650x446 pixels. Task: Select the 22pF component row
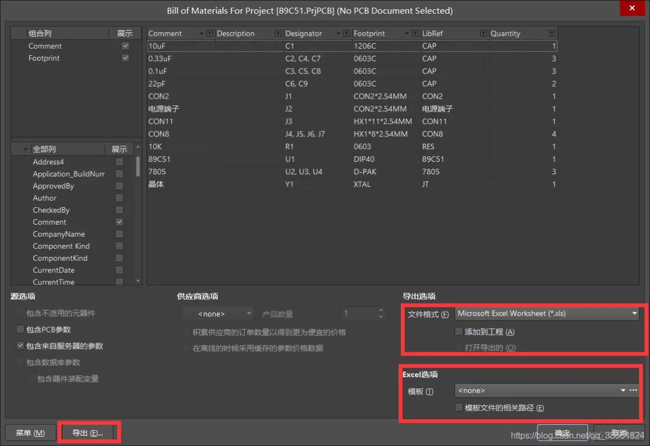[x=352, y=84]
